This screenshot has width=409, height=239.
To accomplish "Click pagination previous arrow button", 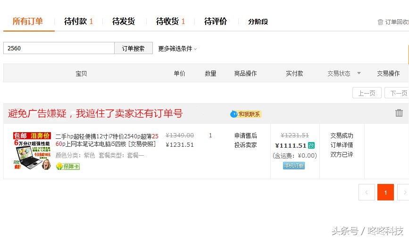I will coord(367,192).
